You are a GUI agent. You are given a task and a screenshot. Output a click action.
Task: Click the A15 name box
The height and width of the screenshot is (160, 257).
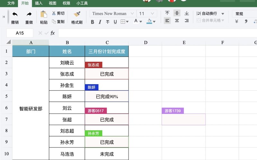[x=20, y=33]
